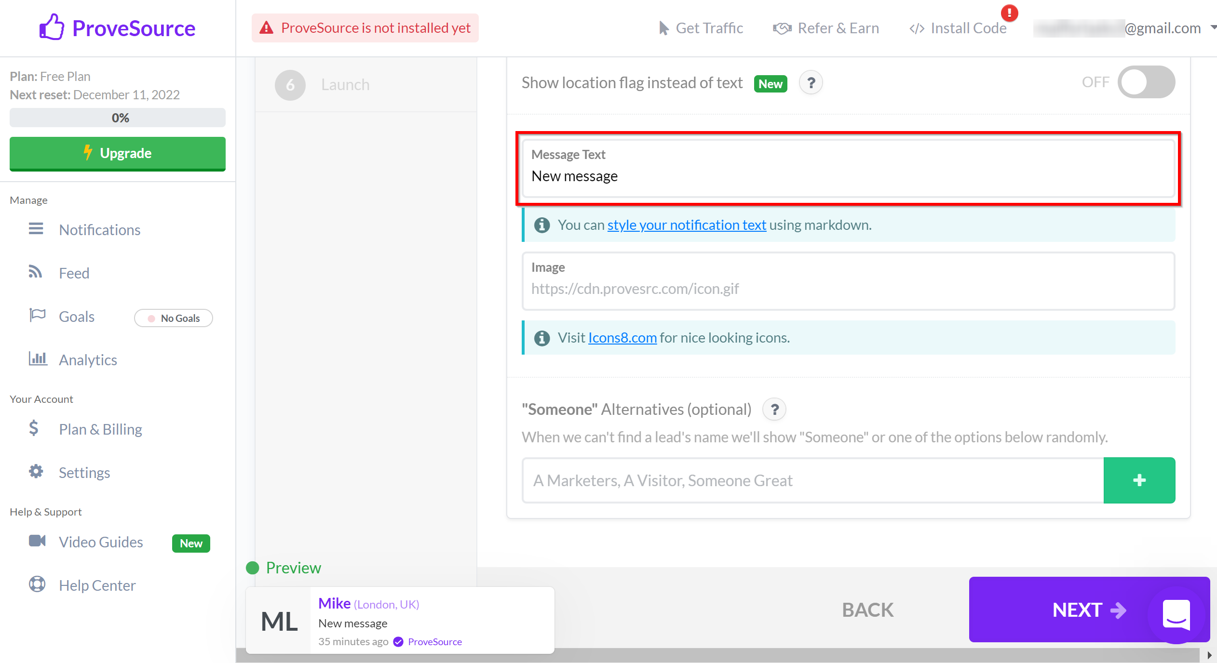Click the Analytics bar chart icon
Viewport: 1217px width, 663px height.
coord(38,358)
